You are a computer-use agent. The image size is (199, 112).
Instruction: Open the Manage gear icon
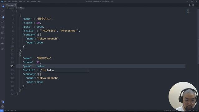pos(2,107)
